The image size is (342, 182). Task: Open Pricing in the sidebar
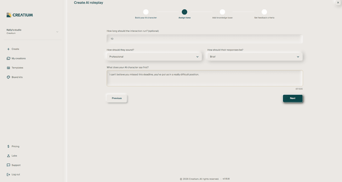(x=15, y=146)
